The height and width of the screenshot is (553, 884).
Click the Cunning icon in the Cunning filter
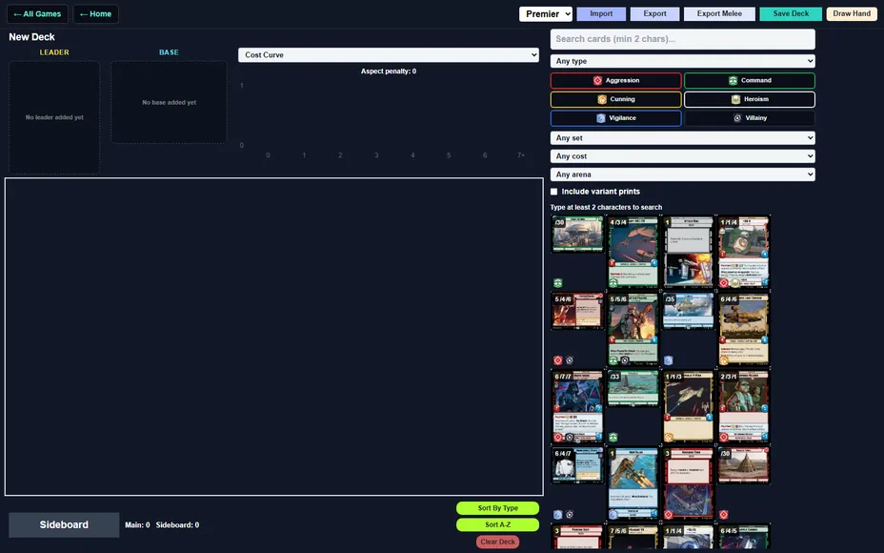pos(602,99)
